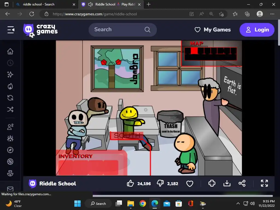Viewport: 280px width, 210px height.
Task: Click the search magnifier icon in search box
Action: pos(147,30)
